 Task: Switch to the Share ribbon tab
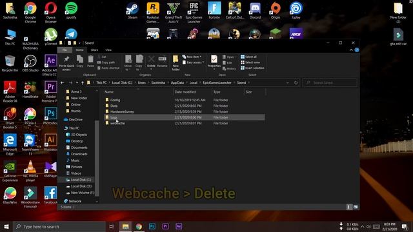tap(94, 50)
